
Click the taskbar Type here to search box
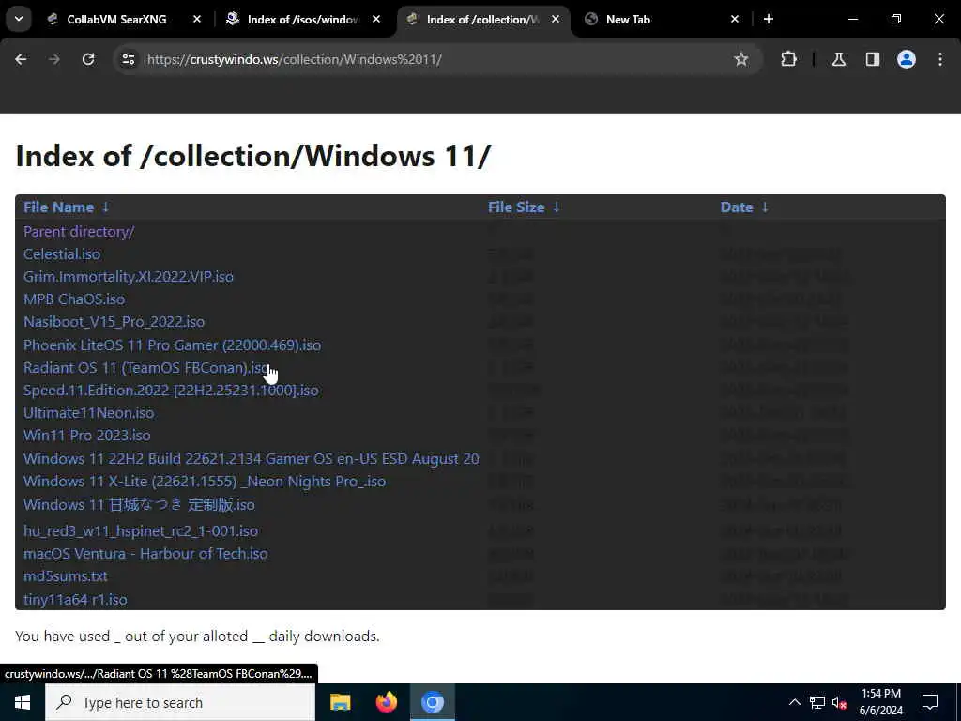click(x=180, y=702)
